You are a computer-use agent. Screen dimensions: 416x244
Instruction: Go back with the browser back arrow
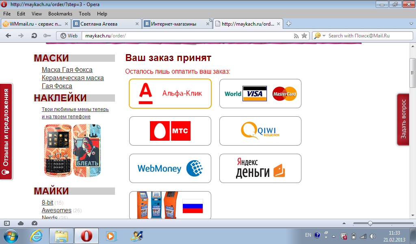[x=8, y=35]
